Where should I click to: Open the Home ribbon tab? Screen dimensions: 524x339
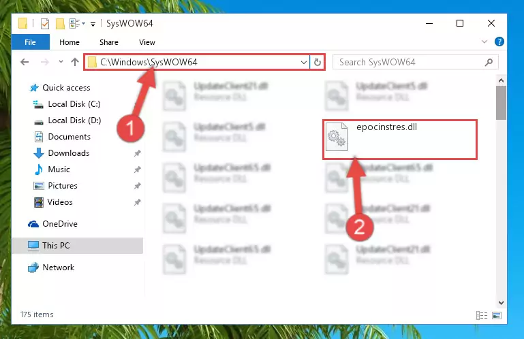70,42
